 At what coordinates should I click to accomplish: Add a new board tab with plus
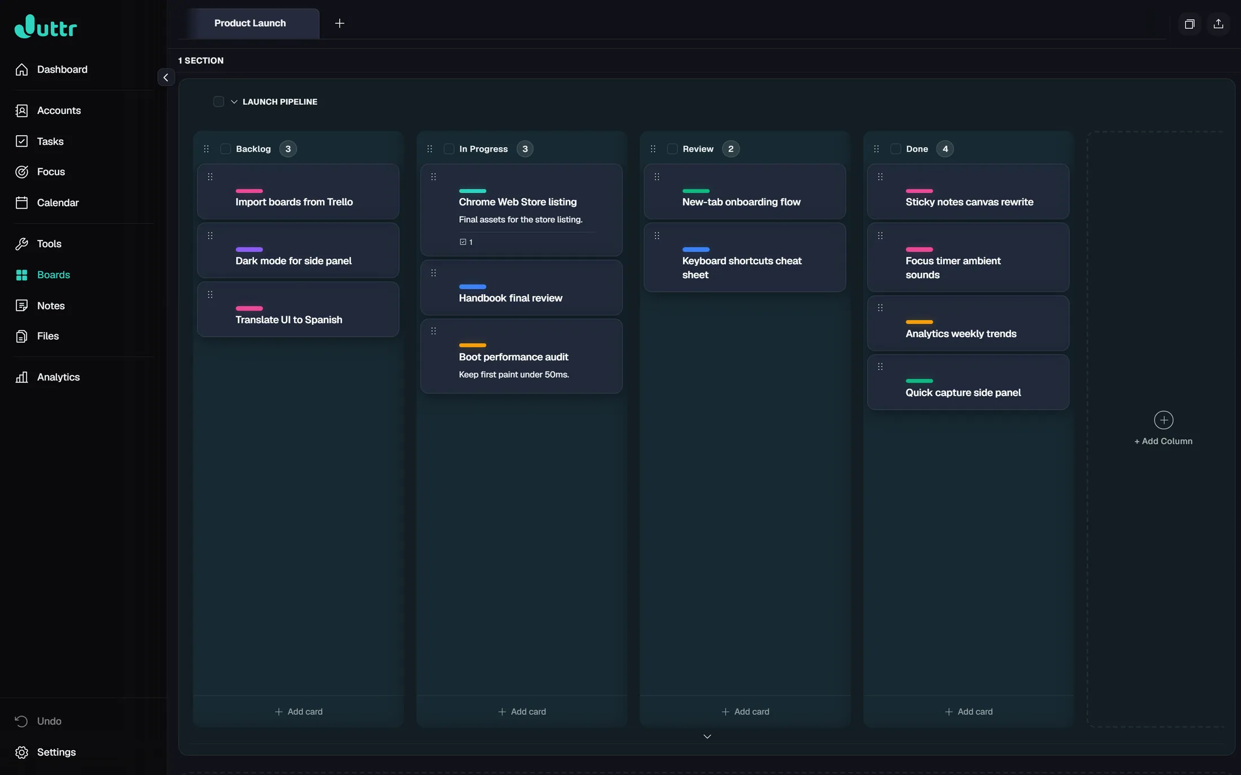[340, 23]
